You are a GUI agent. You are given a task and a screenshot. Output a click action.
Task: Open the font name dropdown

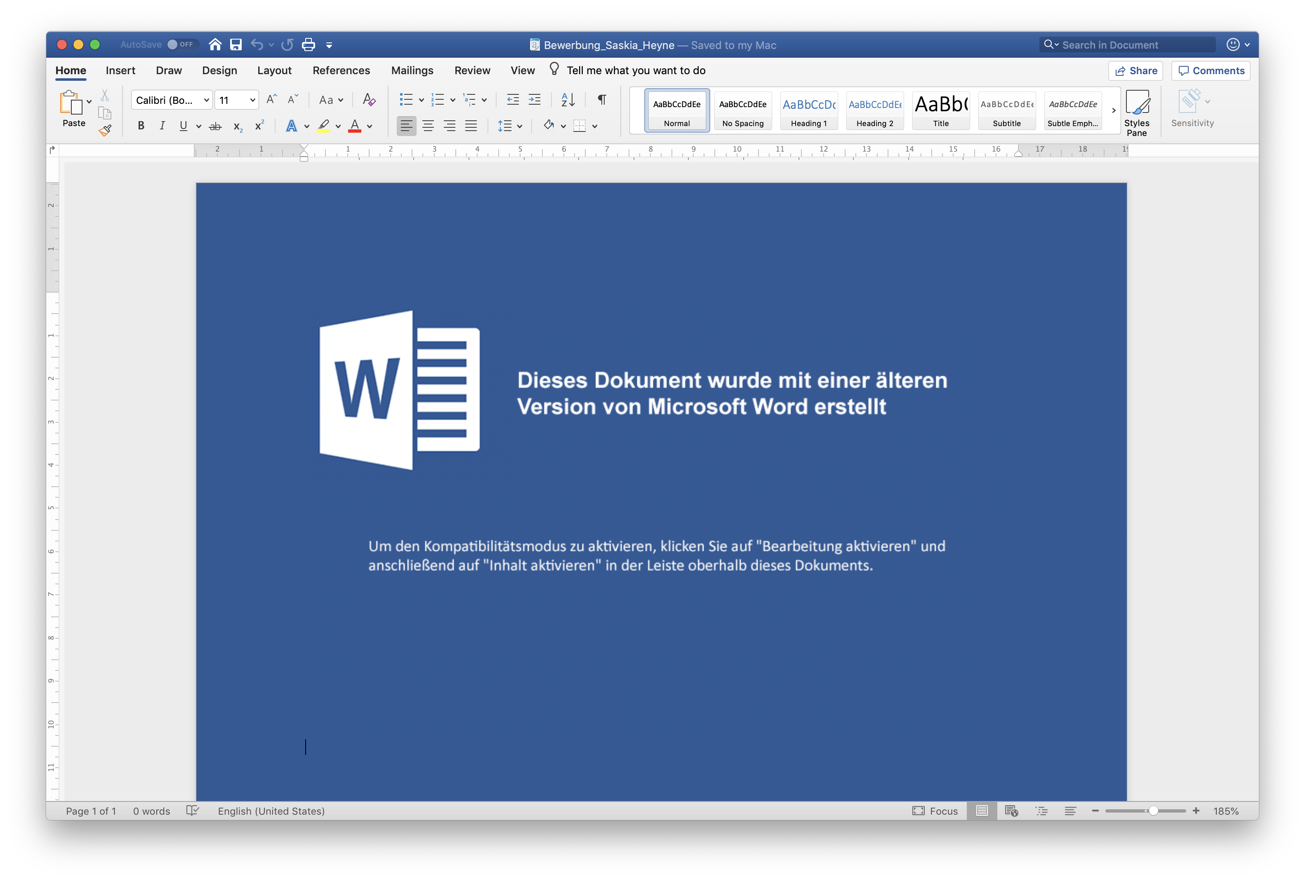click(206, 100)
